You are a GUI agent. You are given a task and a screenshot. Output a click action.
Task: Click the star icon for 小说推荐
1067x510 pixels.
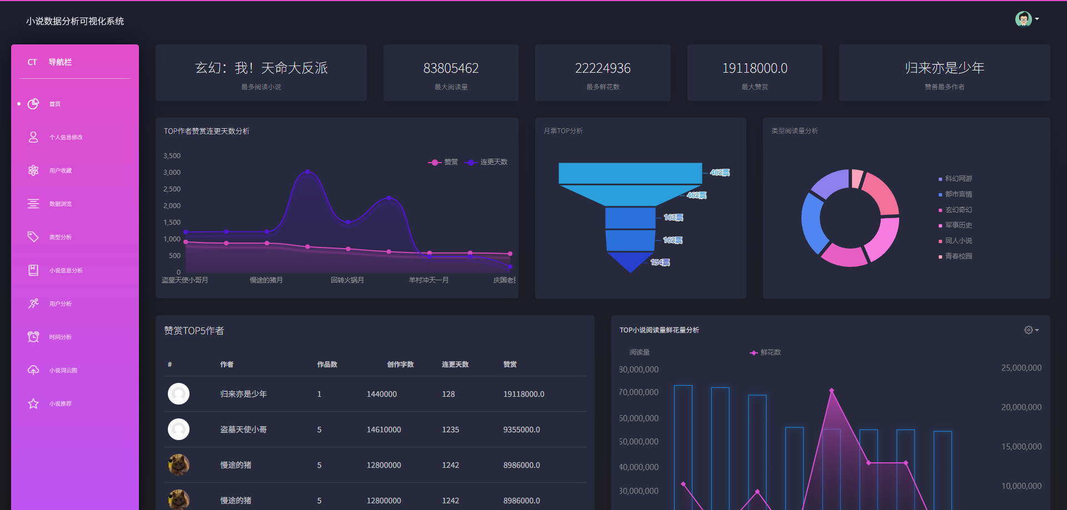33,403
